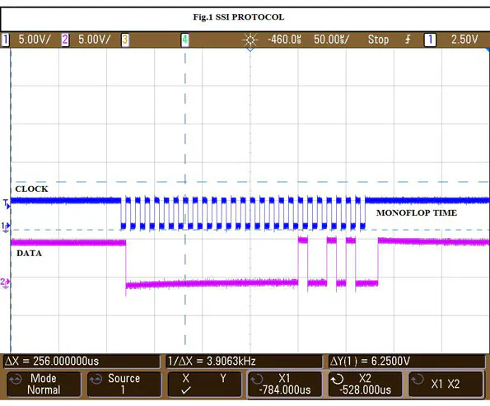Click the MONOFLOP TIME label

tap(417, 212)
